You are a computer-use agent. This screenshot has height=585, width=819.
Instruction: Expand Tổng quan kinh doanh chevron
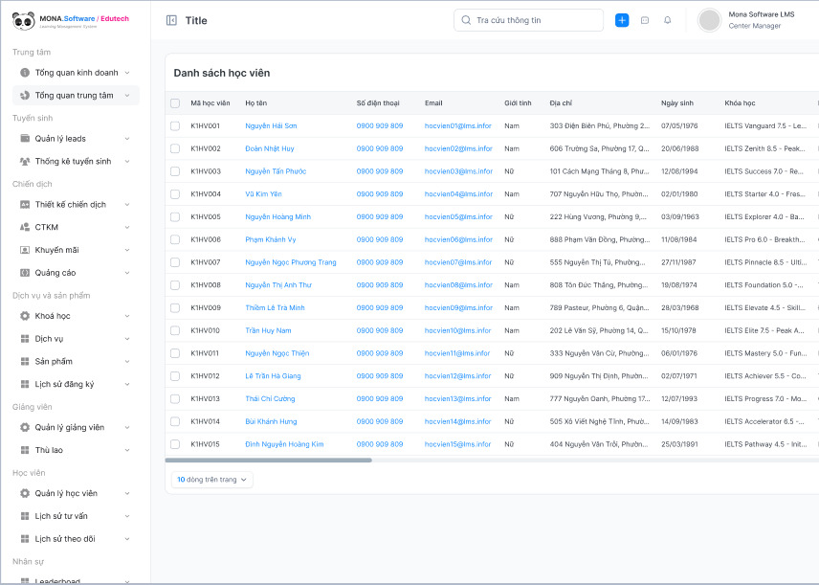[127, 73]
